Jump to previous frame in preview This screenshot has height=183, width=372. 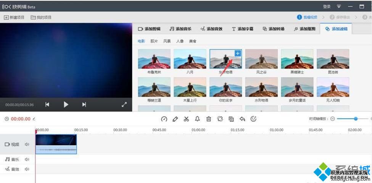(47, 105)
